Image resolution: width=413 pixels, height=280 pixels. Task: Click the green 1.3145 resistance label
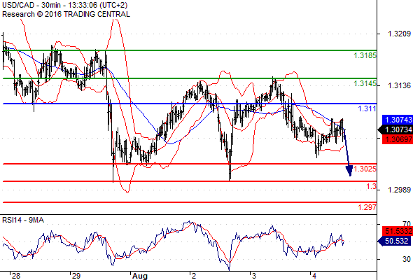pos(365,84)
